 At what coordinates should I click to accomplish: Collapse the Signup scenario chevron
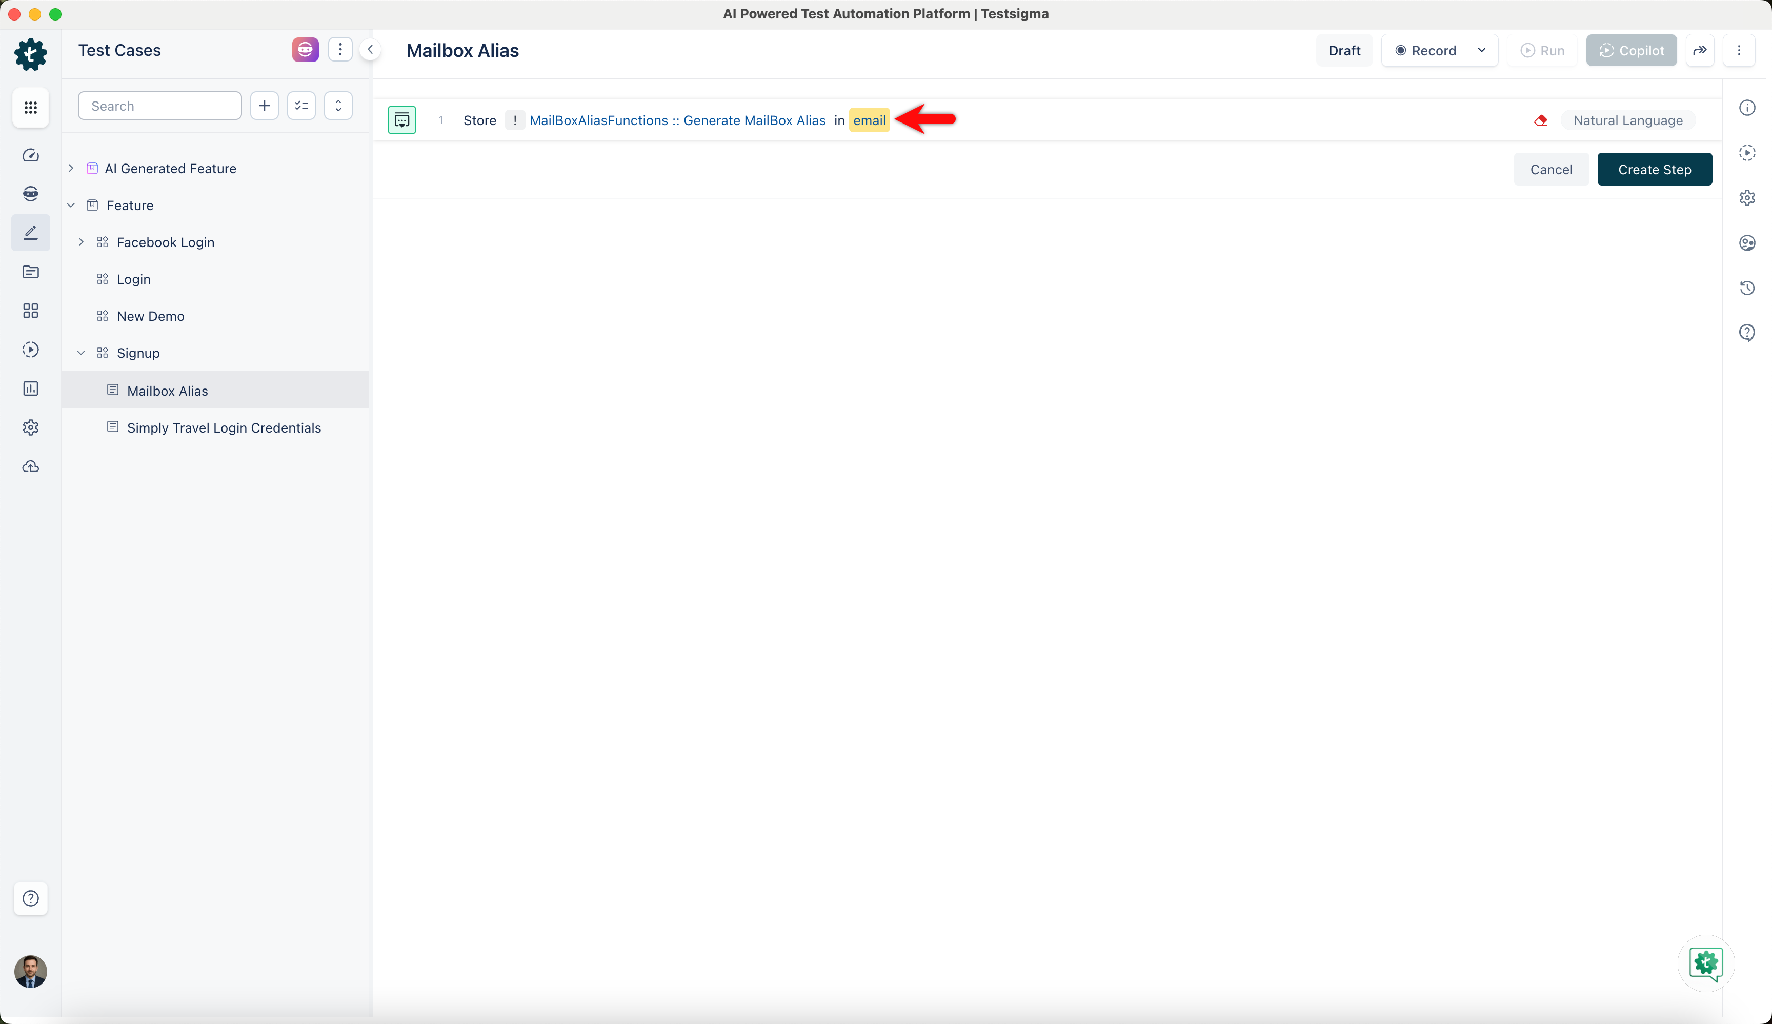click(x=81, y=353)
